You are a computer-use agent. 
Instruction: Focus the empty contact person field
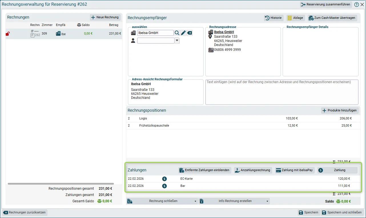tap(156, 41)
